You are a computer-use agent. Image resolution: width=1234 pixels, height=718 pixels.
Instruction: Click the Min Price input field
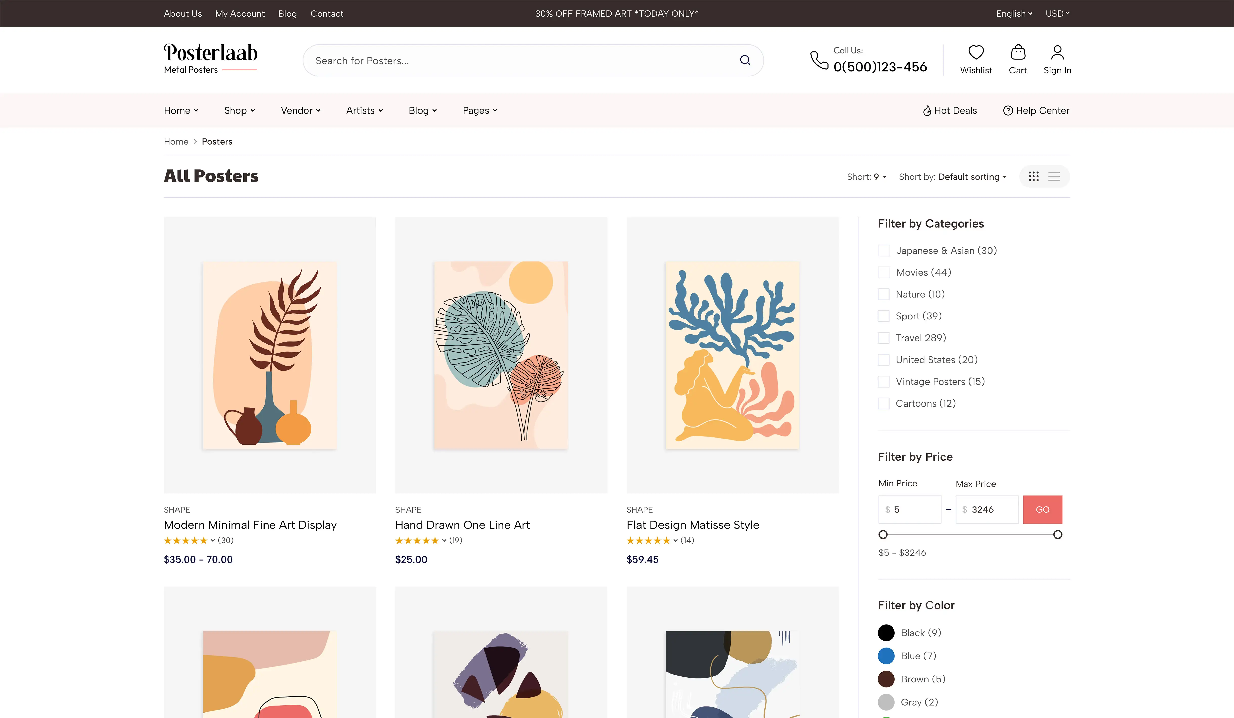click(x=910, y=509)
